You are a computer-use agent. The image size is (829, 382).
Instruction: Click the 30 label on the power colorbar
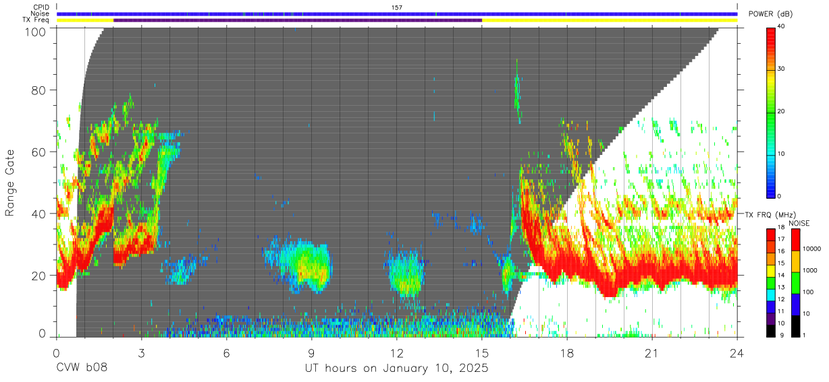(x=782, y=69)
